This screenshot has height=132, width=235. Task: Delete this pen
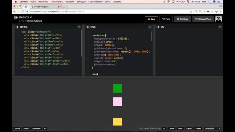[x=171, y=129]
